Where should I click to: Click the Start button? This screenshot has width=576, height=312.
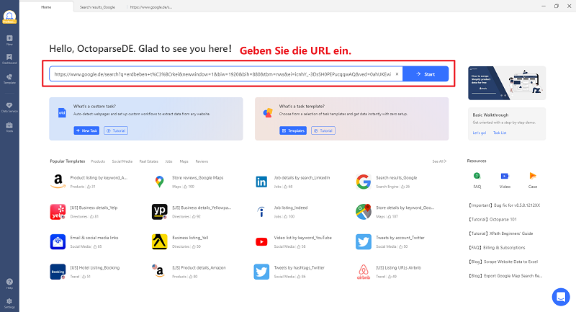click(426, 74)
